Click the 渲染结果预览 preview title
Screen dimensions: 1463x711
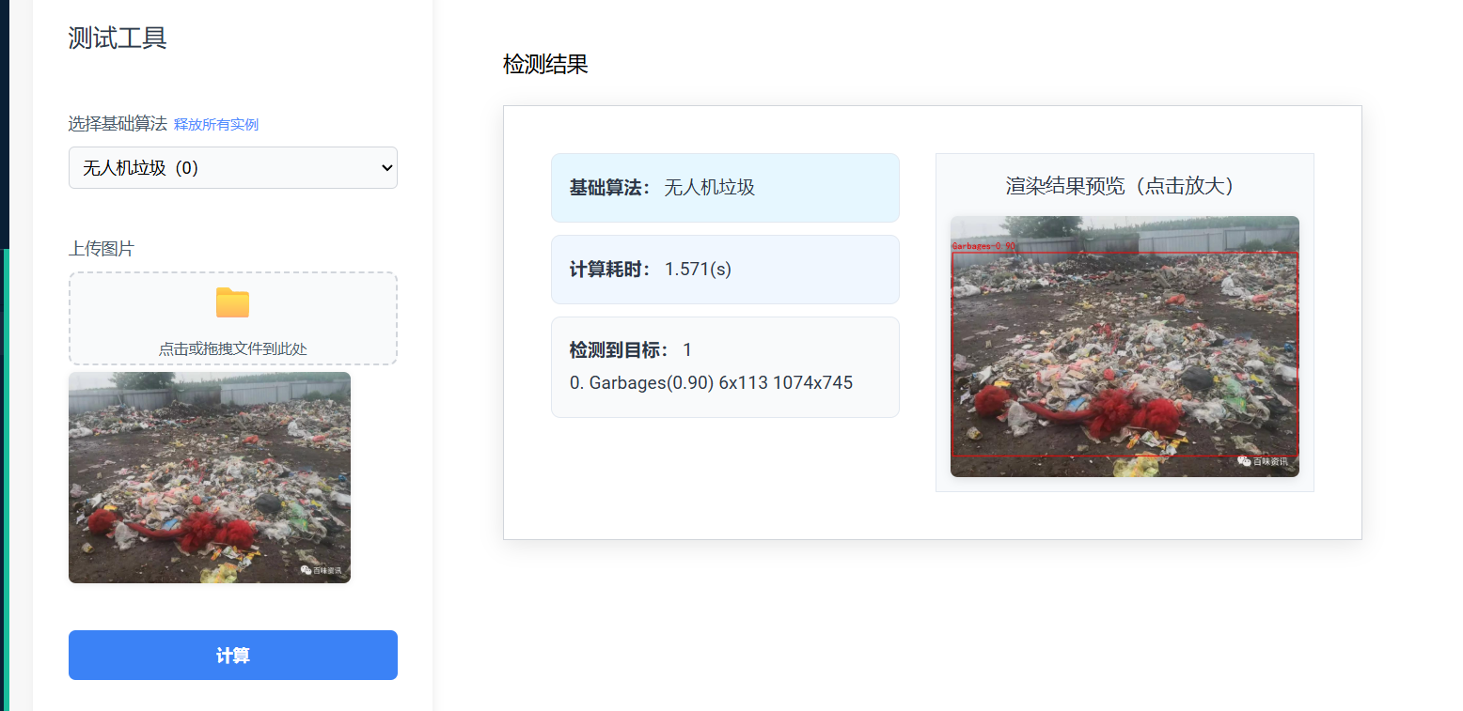pos(1124,187)
